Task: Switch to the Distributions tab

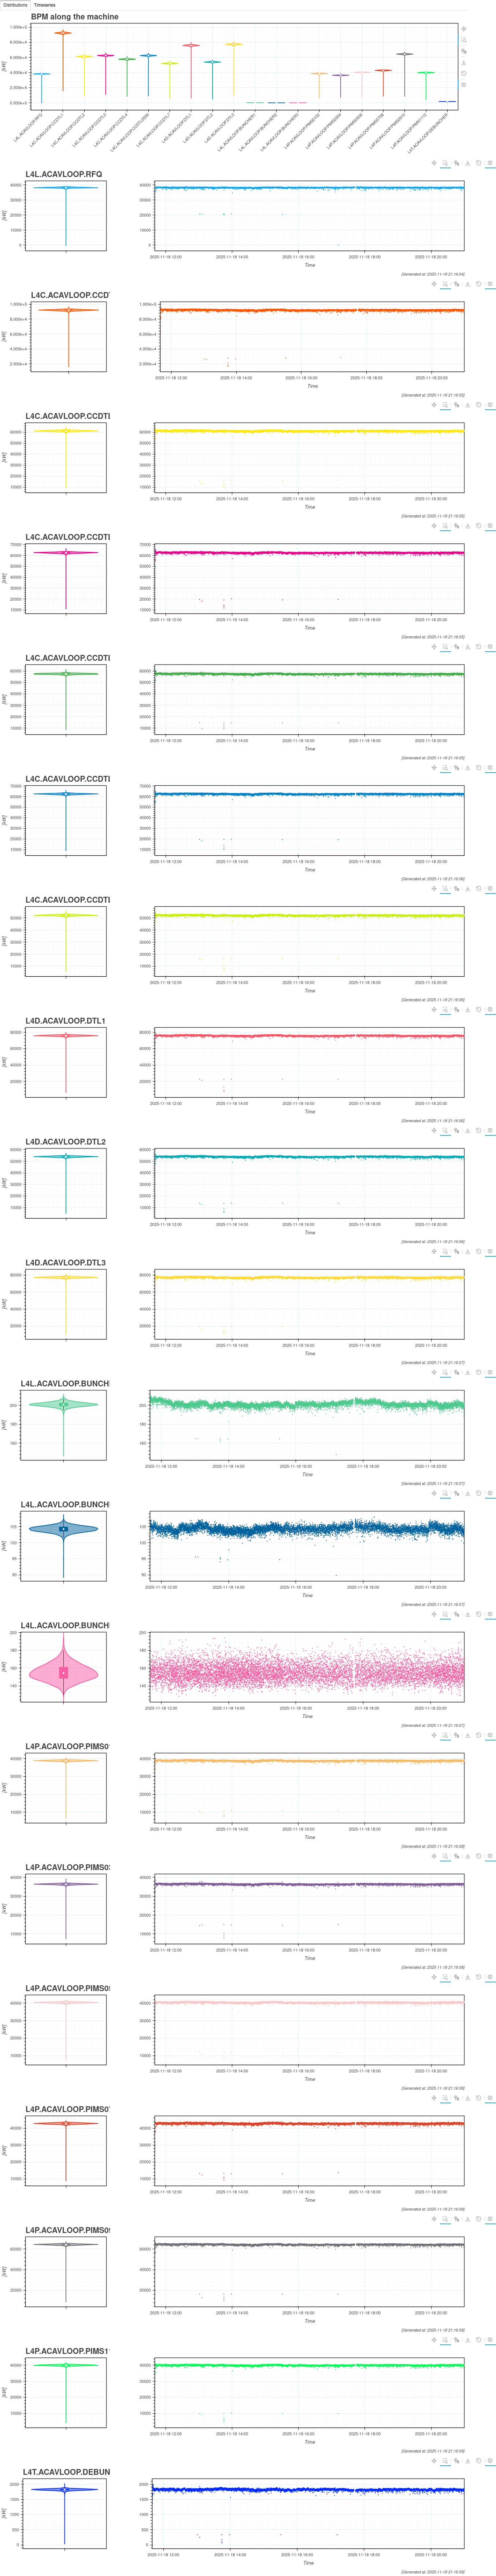Action: pyautogui.click(x=15, y=5)
